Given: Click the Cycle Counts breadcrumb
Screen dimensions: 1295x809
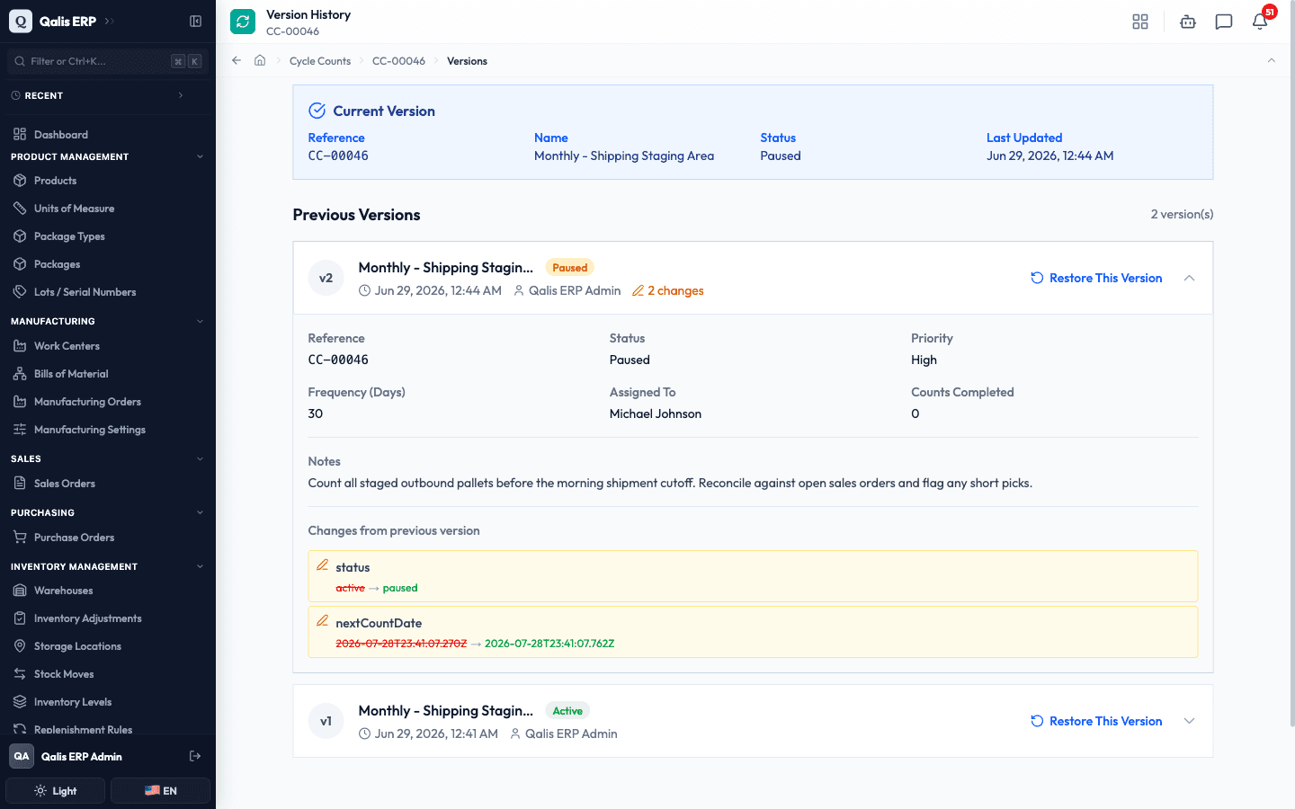Looking at the screenshot, I should coord(320,61).
